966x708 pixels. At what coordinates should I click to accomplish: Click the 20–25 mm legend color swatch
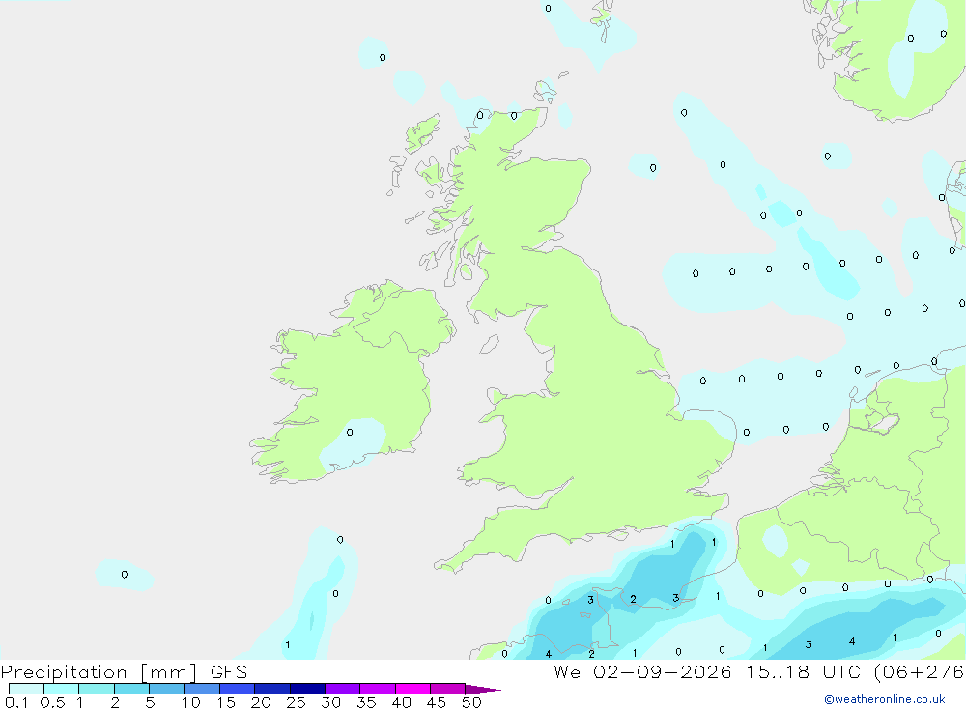[x=272, y=689]
